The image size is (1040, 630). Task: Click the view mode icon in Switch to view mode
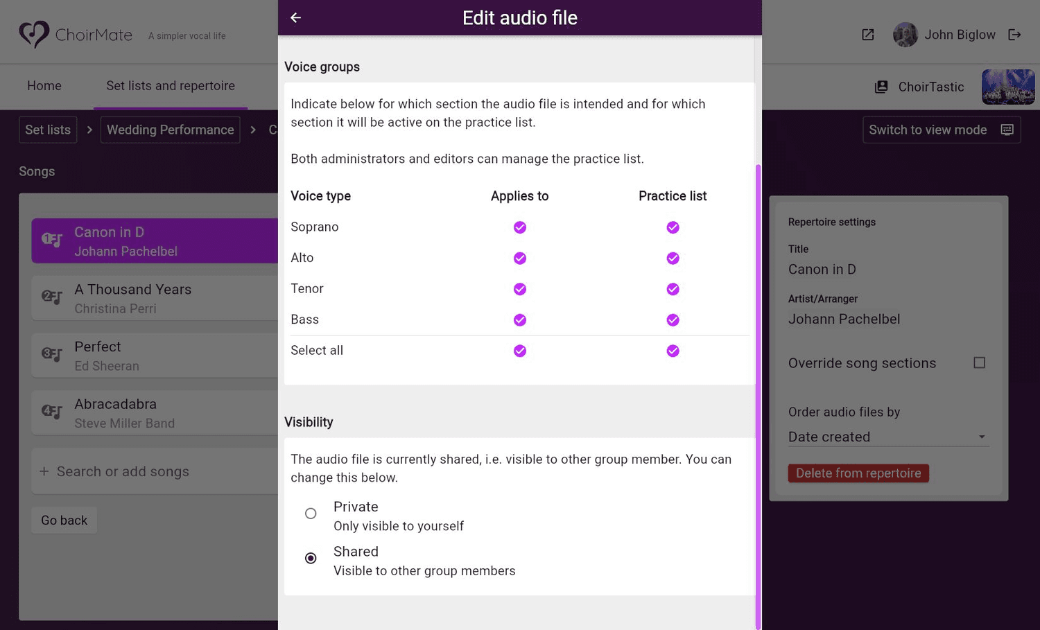(x=1007, y=130)
